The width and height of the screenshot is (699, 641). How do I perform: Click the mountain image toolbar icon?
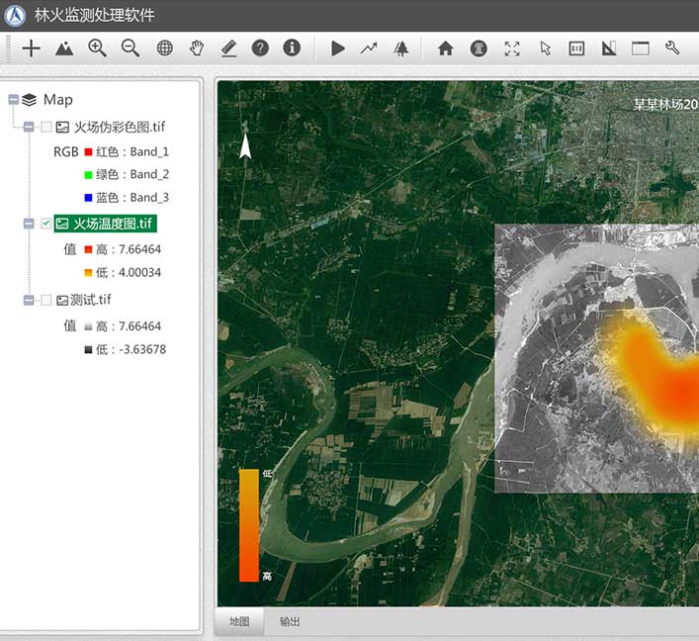[x=64, y=48]
